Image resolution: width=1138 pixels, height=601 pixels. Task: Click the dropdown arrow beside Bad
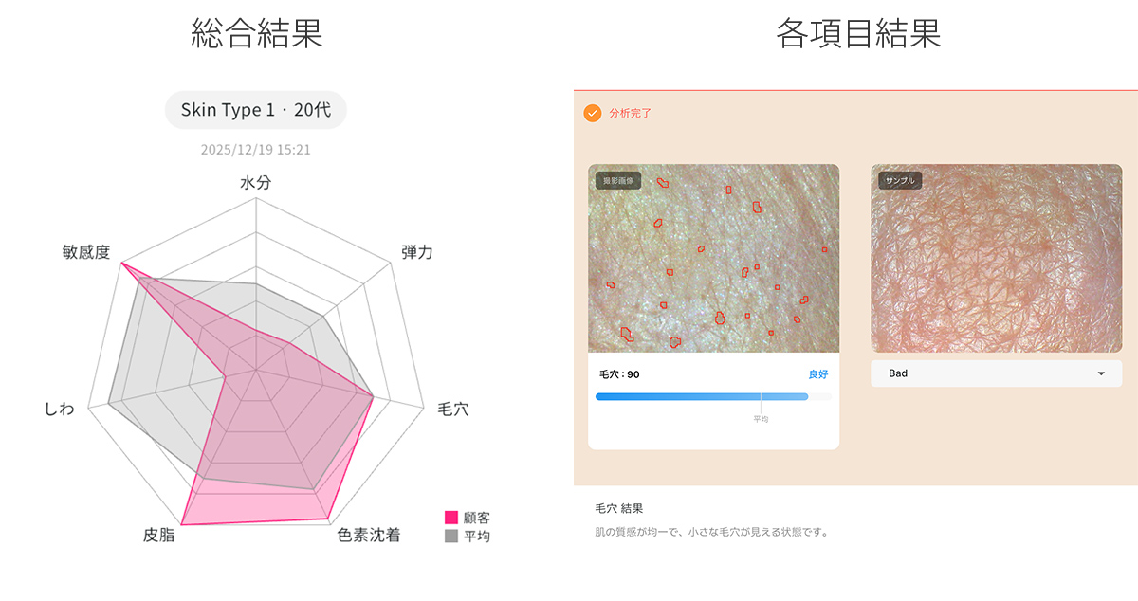[1101, 373]
